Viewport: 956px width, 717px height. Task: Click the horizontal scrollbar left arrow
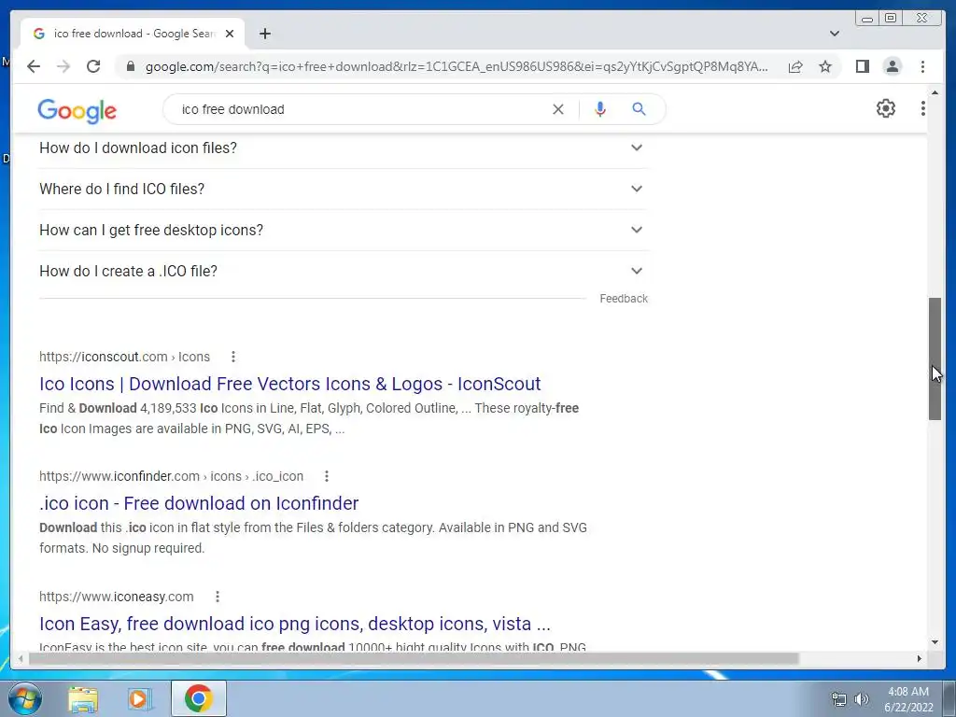[21, 658]
